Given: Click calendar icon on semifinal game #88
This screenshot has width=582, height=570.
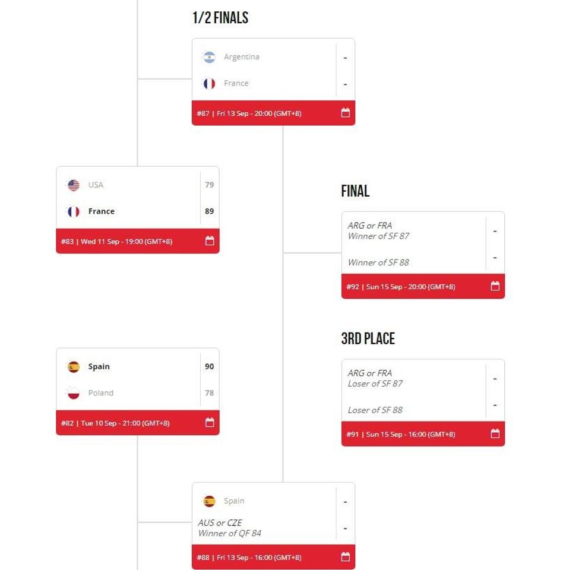Looking at the screenshot, I should point(345,557).
